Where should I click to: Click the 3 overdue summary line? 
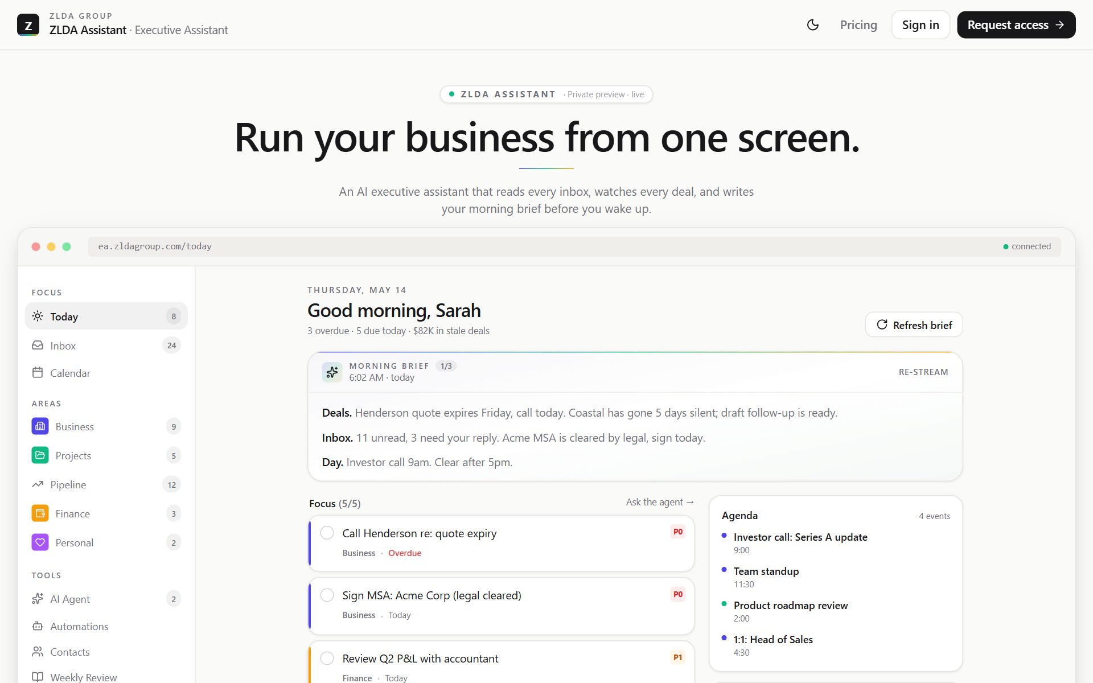coord(398,331)
